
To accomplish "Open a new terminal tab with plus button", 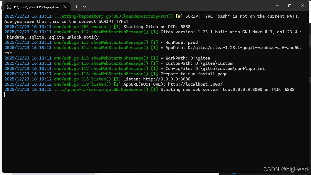I will click(76, 7).
